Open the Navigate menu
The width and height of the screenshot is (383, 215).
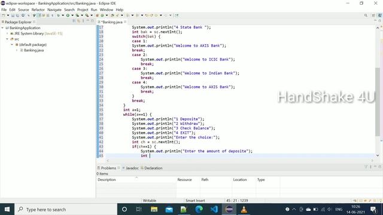click(54, 10)
